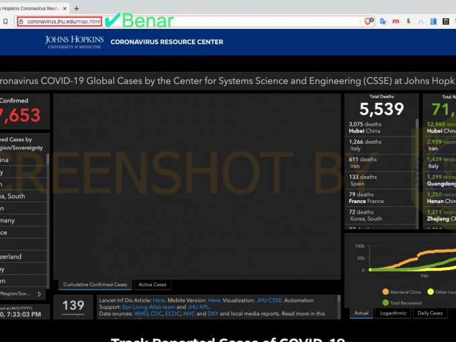Select the Actual chart tab
The height and width of the screenshot is (342, 456).
(x=361, y=313)
